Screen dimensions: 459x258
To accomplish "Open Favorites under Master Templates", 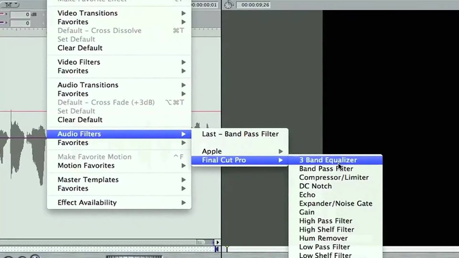I will [119, 188].
